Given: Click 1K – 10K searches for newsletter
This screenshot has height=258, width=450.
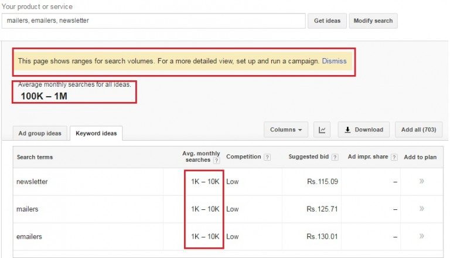Looking at the screenshot, I should (x=205, y=182).
